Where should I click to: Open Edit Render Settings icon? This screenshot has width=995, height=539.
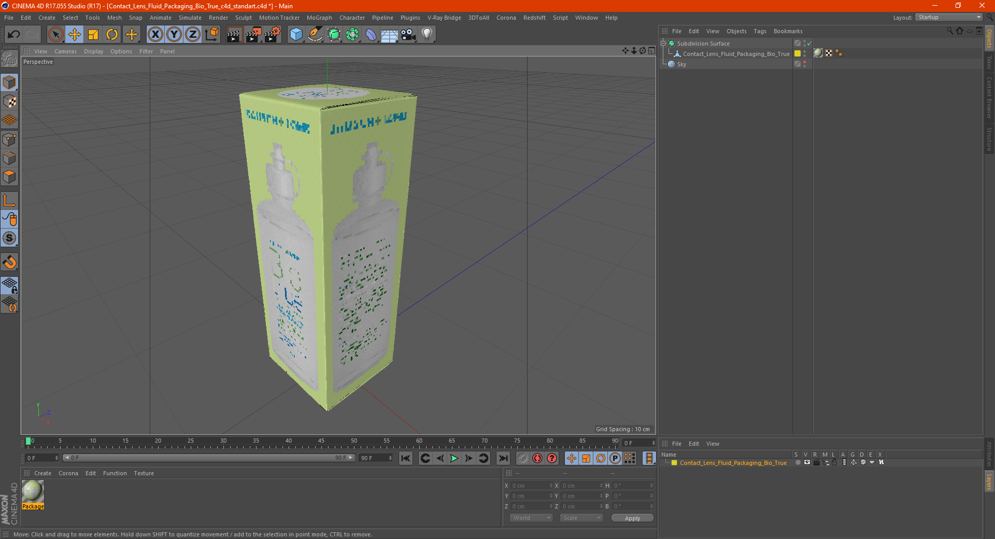(x=273, y=35)
